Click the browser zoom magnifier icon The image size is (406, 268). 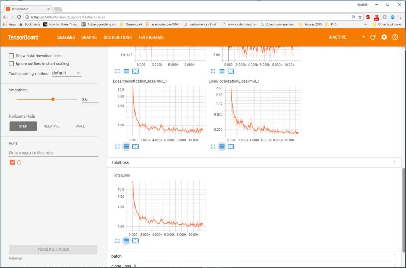353,17
